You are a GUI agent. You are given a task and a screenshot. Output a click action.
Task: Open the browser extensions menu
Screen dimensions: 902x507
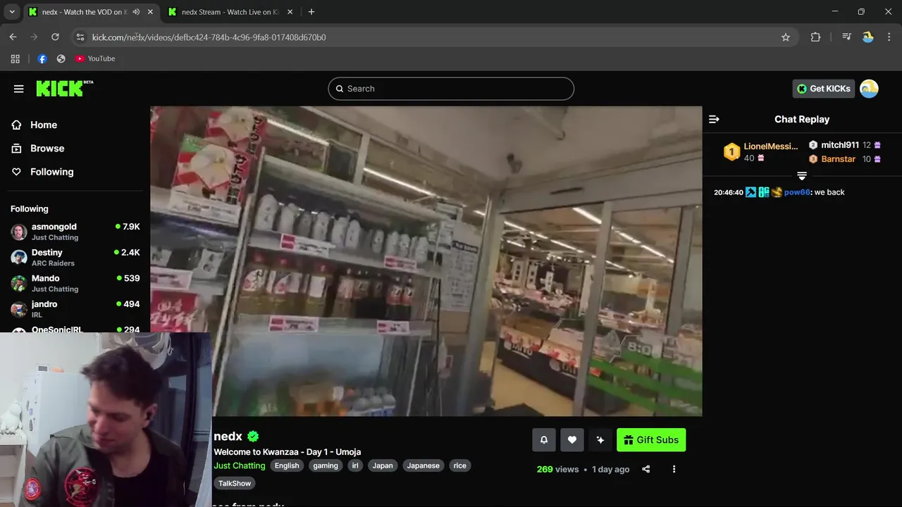[x=815, y=37]
